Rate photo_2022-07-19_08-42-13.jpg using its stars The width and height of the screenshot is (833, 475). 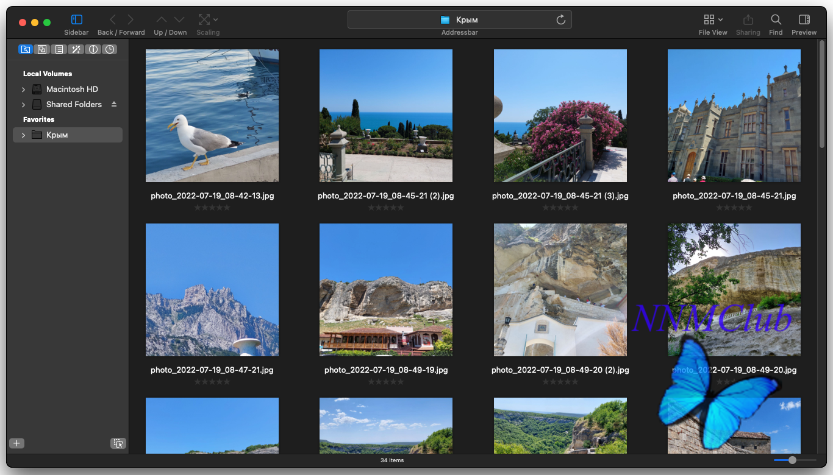pyautogui.click(x=212, y=208)
